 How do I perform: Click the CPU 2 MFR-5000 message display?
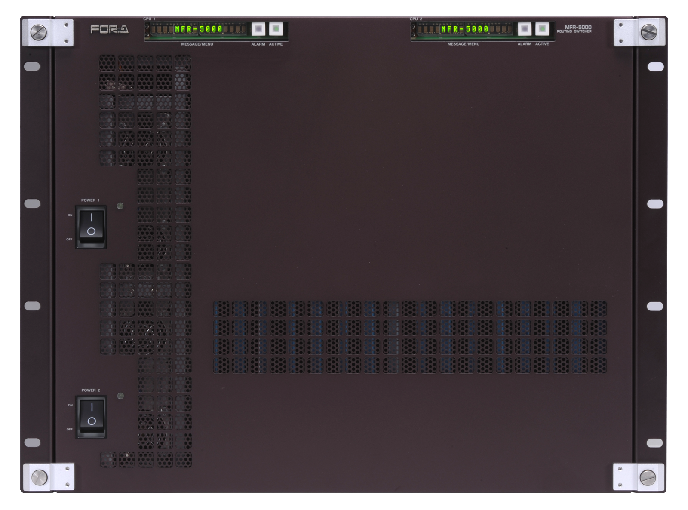point(465,29)
